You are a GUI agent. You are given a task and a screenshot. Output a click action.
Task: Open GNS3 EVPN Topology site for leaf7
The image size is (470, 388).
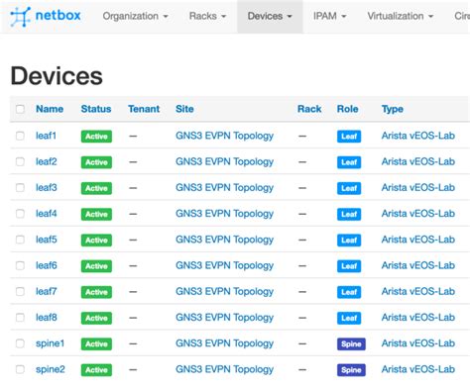click(224, 292)
